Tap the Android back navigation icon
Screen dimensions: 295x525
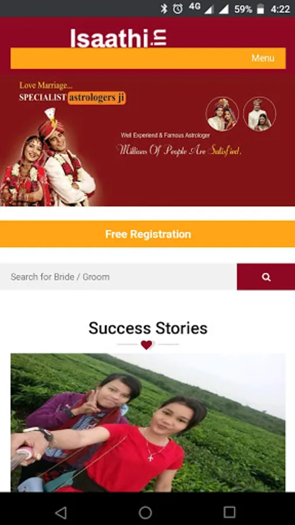click(x=61, y=512)
